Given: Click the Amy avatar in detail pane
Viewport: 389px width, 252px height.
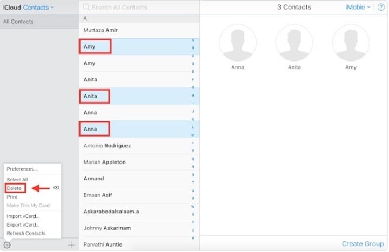Looking at the screenshot, I should coord(351,43).
